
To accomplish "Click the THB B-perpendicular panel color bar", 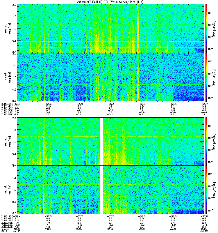I will [x=206, y=28].
